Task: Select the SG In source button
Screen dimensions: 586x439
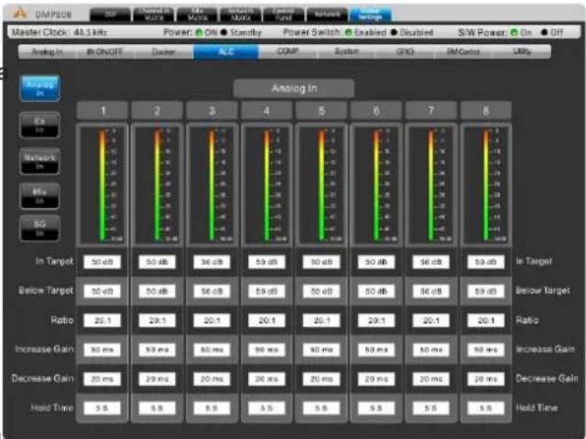Action: (x=39, y=228)
